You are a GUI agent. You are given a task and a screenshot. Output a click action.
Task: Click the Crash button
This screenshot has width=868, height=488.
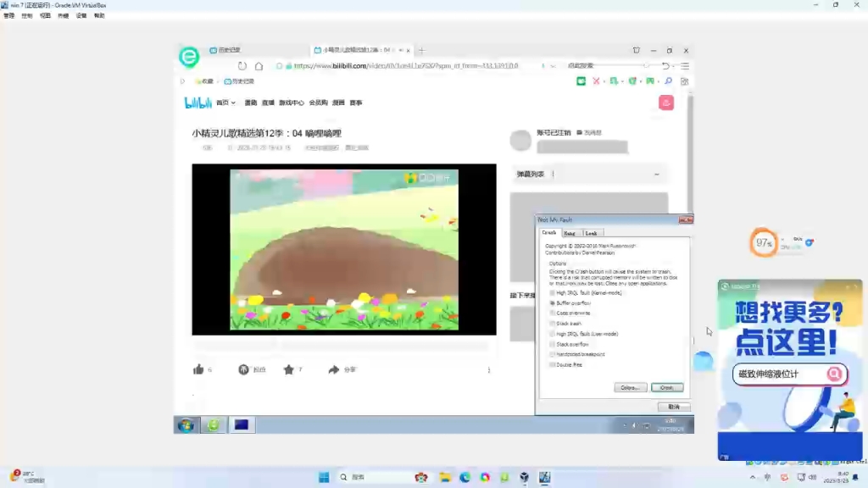[667, 388]
